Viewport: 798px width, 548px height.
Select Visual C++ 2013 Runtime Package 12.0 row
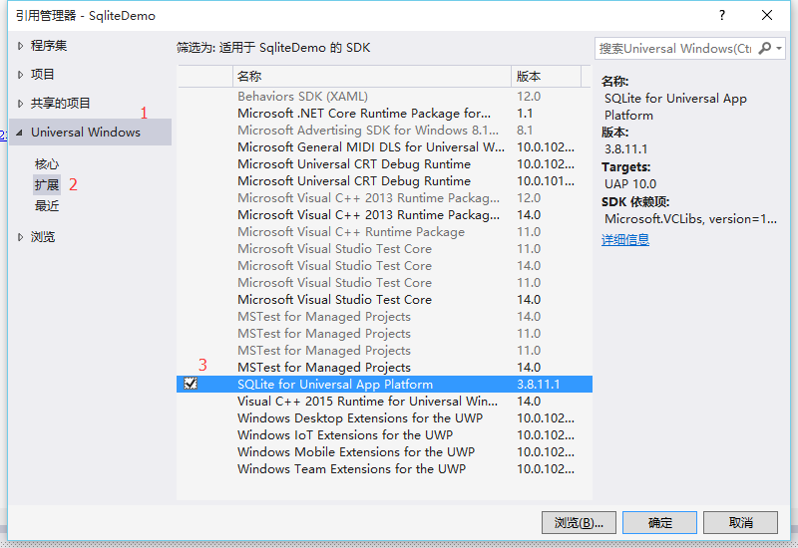pyautogui.click(x=384, y=198)
